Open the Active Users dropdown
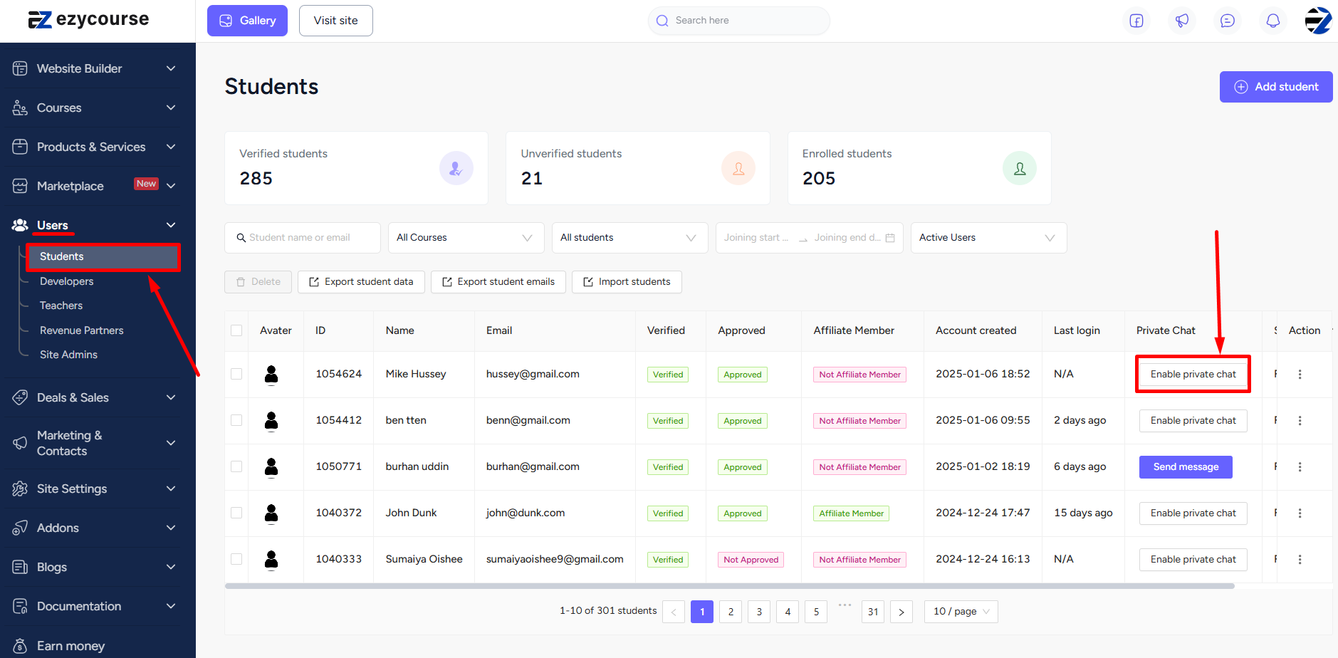Screen dimensions: 1338x658 (989, 238)
